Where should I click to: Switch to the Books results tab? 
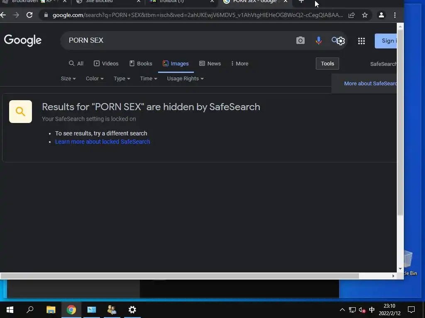141,63
